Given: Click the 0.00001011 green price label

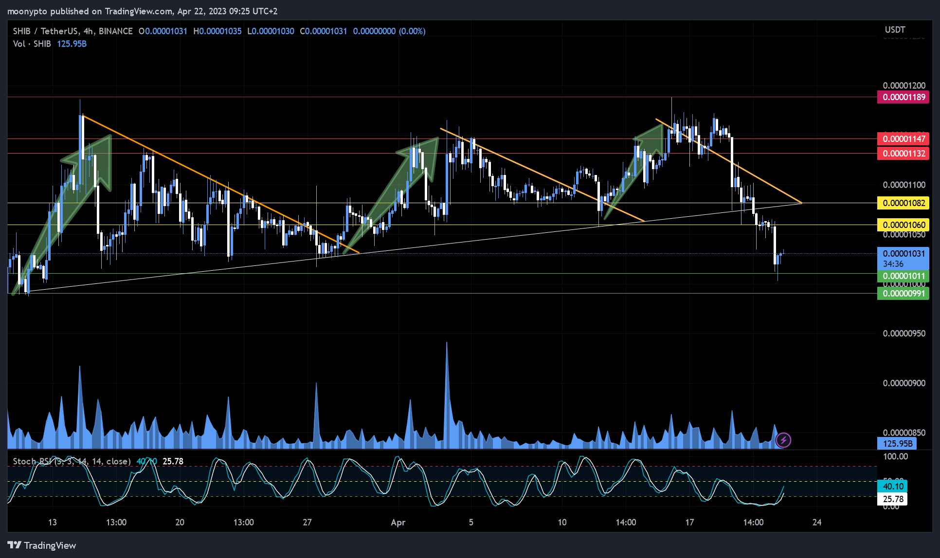Looking at the screenshot, I should pyautogui.click(x=904, y=276).
